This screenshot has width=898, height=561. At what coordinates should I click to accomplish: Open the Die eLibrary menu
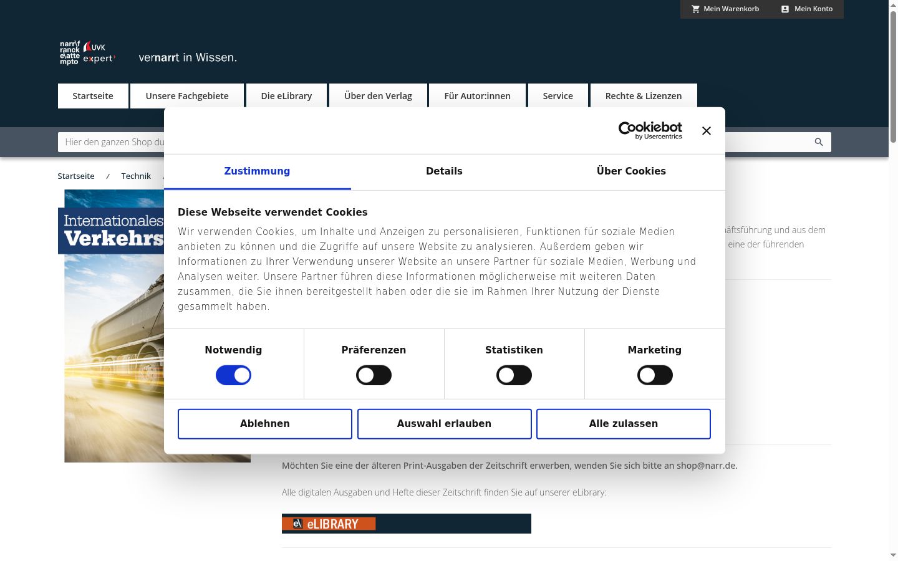[286, 96]
